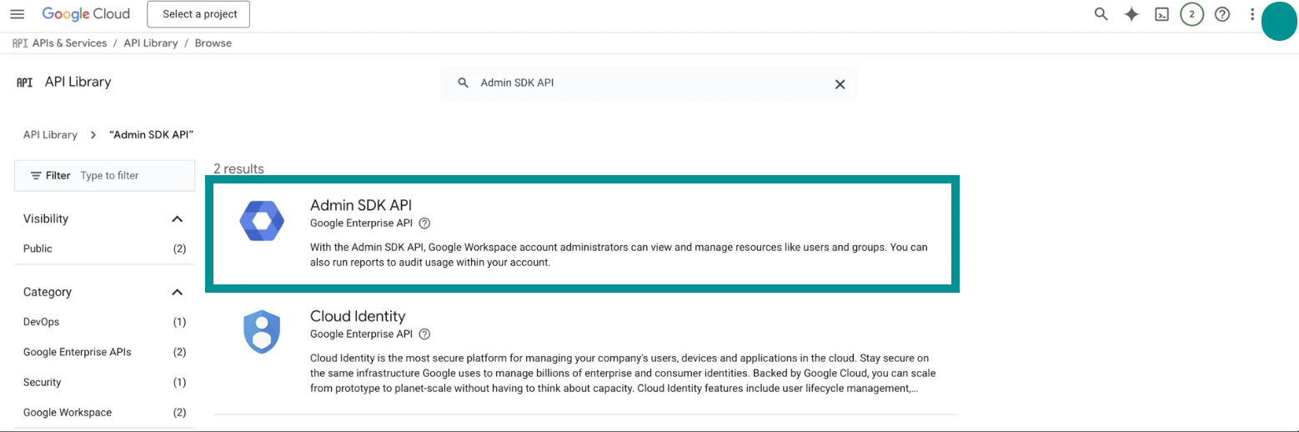Image resolution: width=1299 pixels, height=432 pixels.
Task: Click help icon next to Admin SDK Google Enterprise API
Action: click(424, 223)
